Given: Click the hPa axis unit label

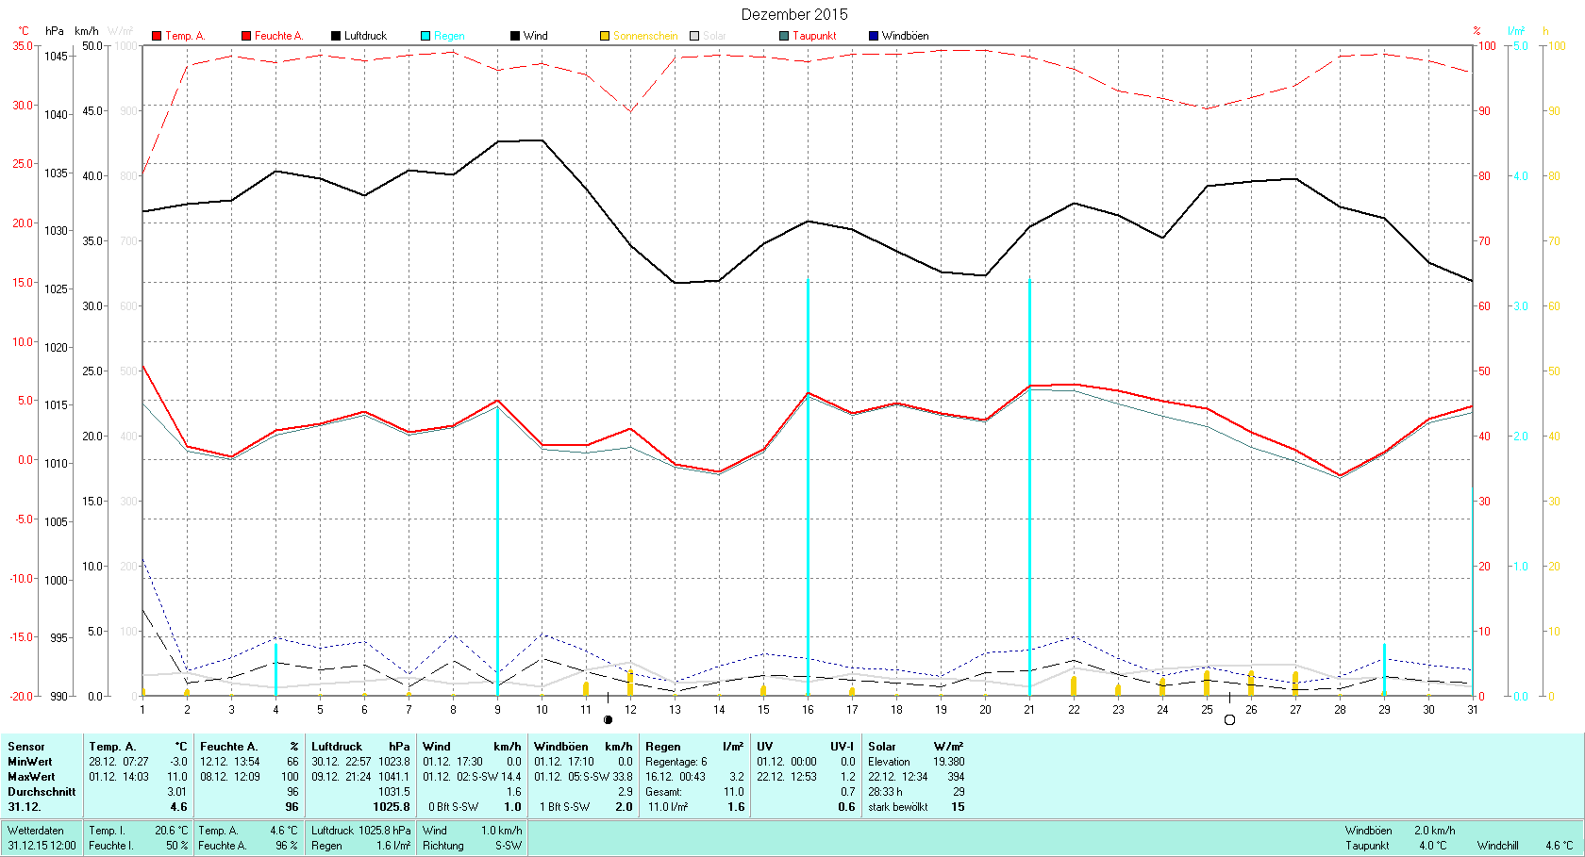Looking at the screenshot, I should 55,31.
